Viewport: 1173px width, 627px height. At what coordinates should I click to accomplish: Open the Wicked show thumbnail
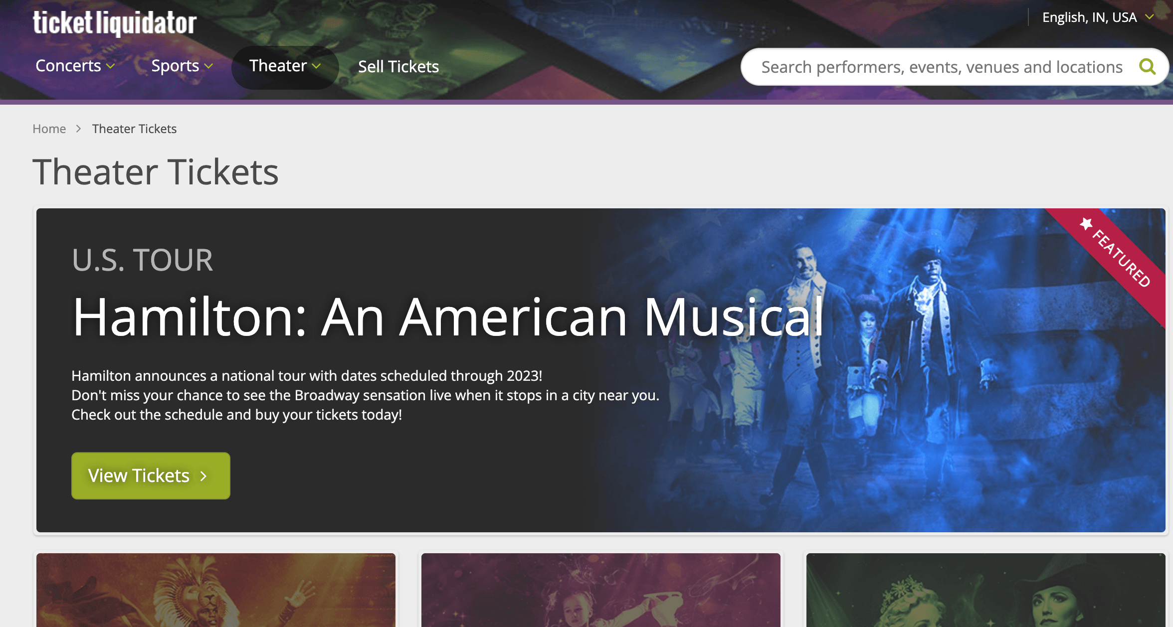coord(986,590)
